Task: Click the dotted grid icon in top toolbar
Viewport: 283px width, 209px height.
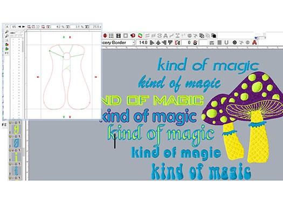Action: [x=112, y=36]
